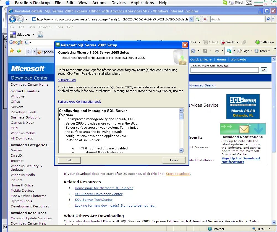
Task: Click the Google toolbar logo
Action: (16, 42)
